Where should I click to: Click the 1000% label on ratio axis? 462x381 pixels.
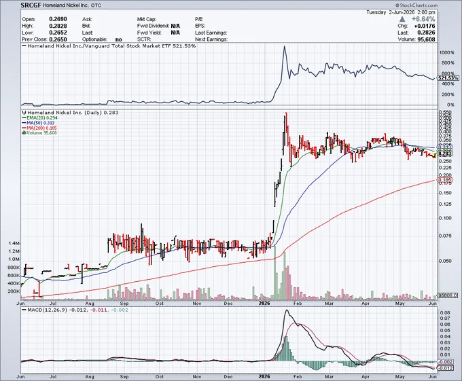click(x=446, y=52)
